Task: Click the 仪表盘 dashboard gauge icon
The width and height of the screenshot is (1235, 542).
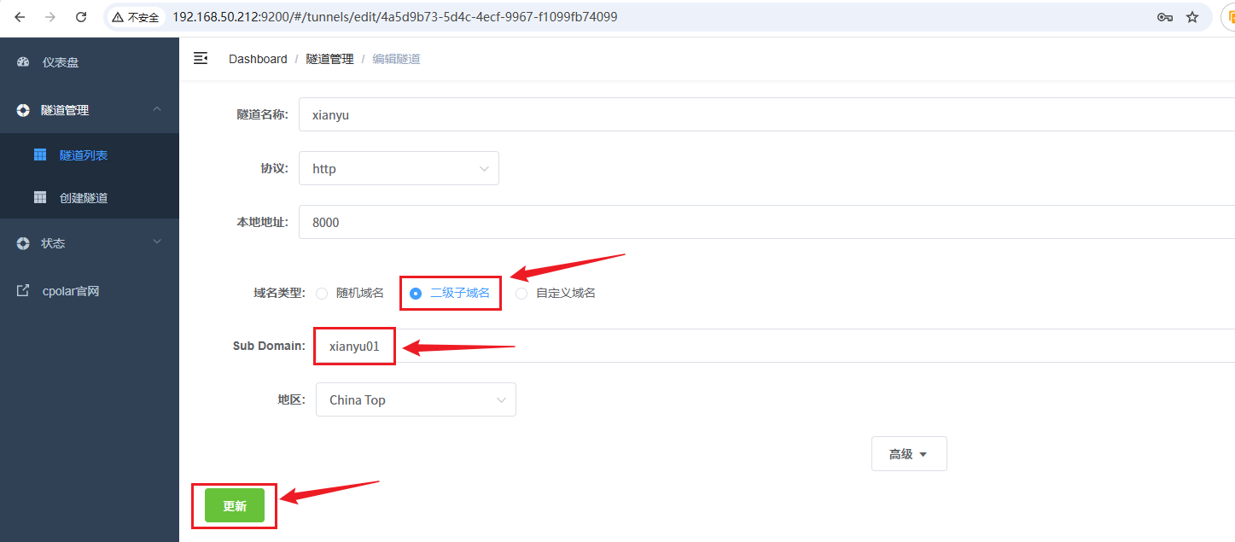Action: point(23,62)
